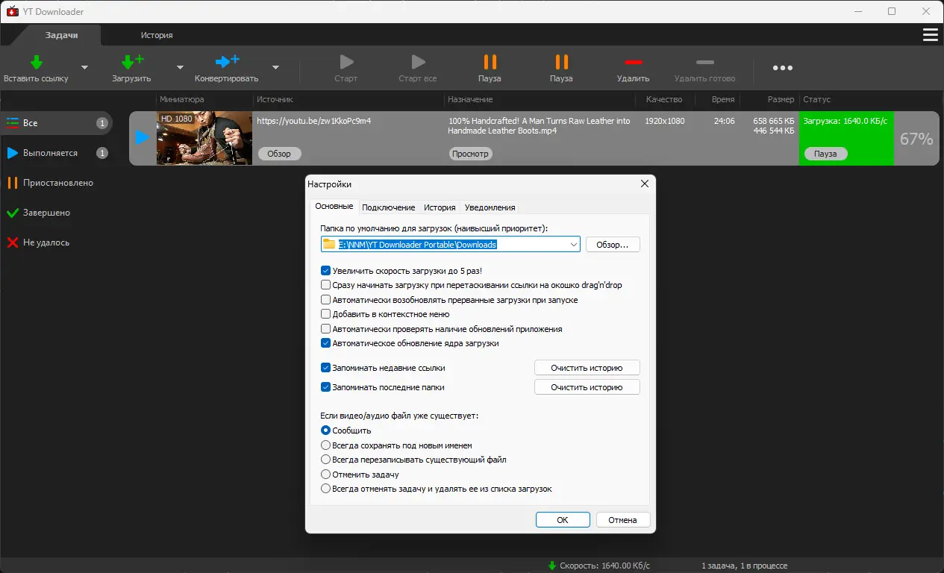
Task: Uncheck Автоматическое обновление ядра загрузки
Action: 326,343
